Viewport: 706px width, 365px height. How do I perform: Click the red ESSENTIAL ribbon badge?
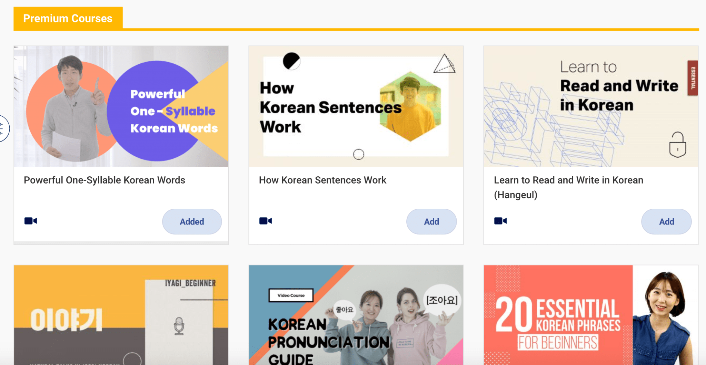tap(692, 78)
